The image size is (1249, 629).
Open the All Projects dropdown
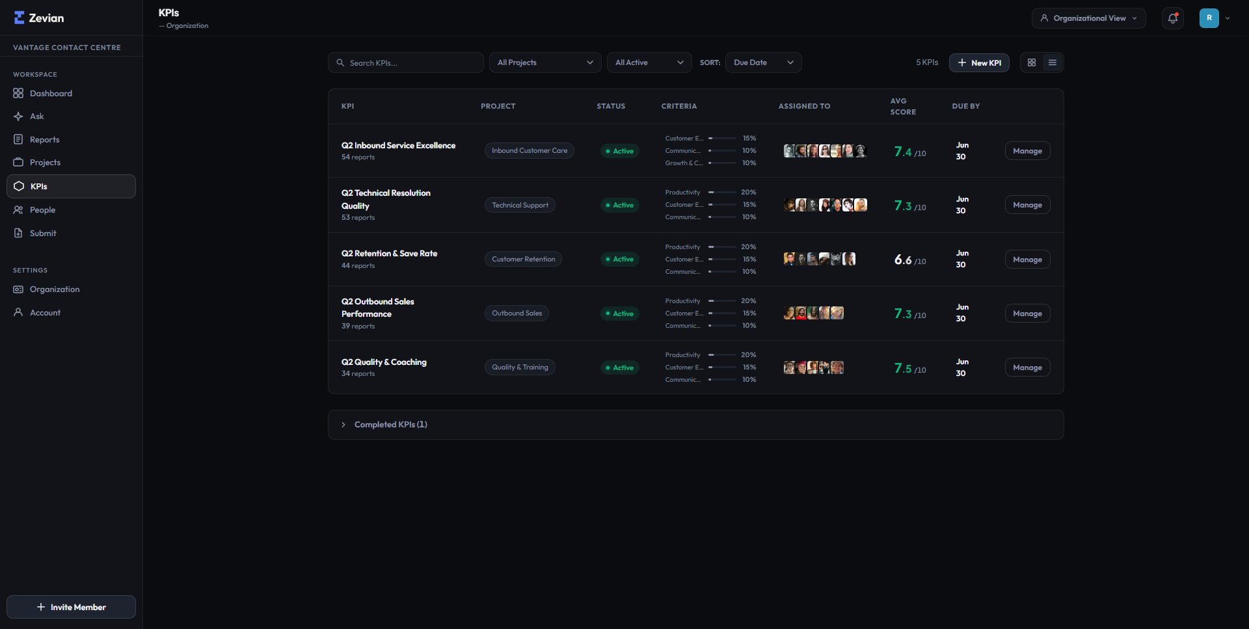[545, 62]
